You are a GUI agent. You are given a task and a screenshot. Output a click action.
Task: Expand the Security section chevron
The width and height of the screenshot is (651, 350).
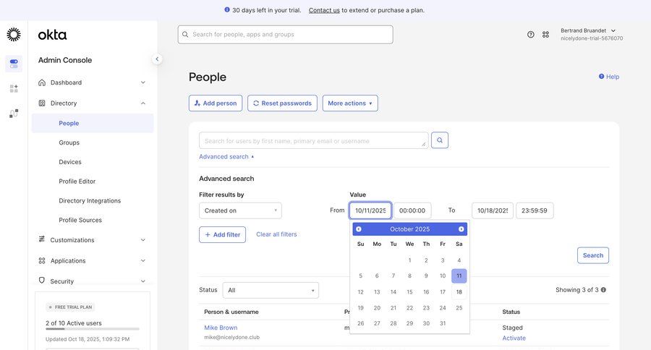tap(142, 281)
